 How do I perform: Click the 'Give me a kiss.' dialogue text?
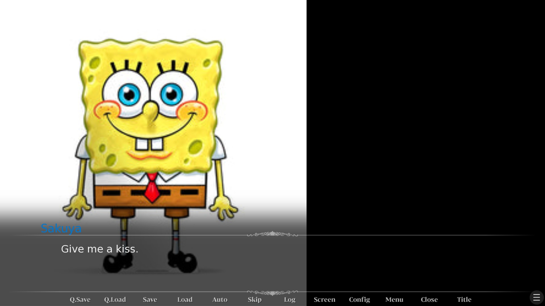coord(99,249)
